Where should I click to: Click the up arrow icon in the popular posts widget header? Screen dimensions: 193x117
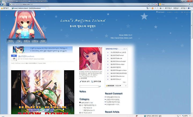tap(124, 49)
